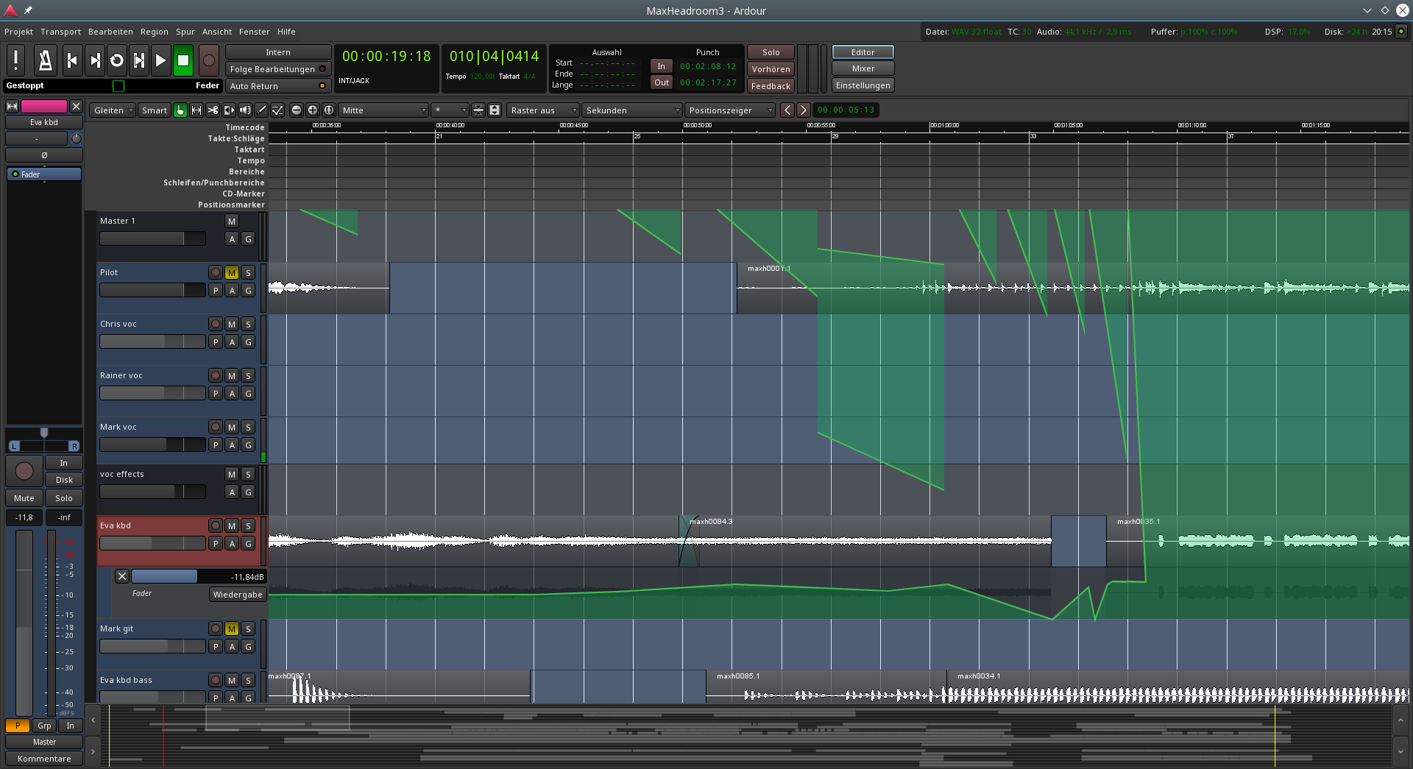This screenshot has width=1413, height=769.
Task: Select the Cut (scissors) tool
Action: 213,110
